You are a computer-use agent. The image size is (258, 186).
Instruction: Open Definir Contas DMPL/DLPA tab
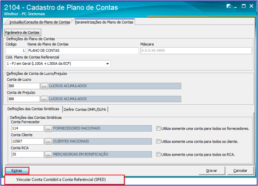click(x=85, y=109)
